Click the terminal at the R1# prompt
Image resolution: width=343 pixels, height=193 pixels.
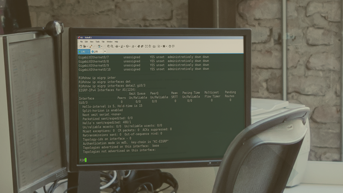[x=85, y=160]
